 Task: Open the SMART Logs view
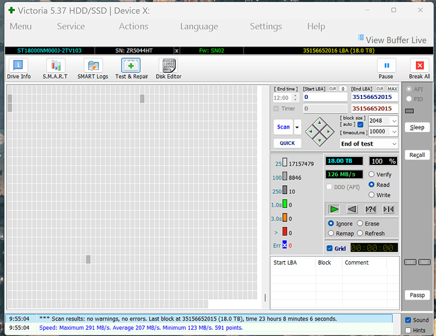[x=93, y=69]
